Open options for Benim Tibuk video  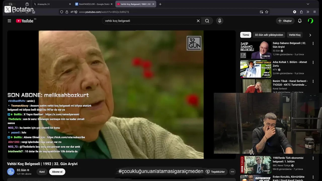[x=313, y=81]
